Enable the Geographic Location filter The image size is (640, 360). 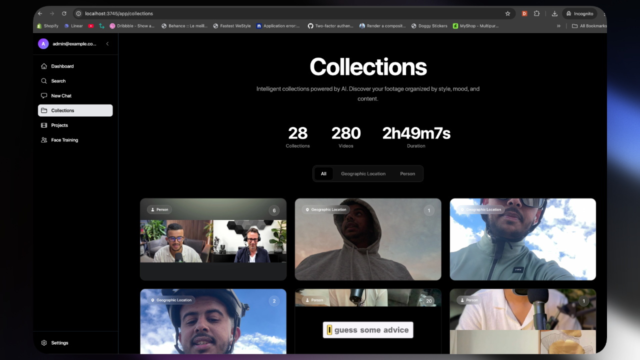363,173
